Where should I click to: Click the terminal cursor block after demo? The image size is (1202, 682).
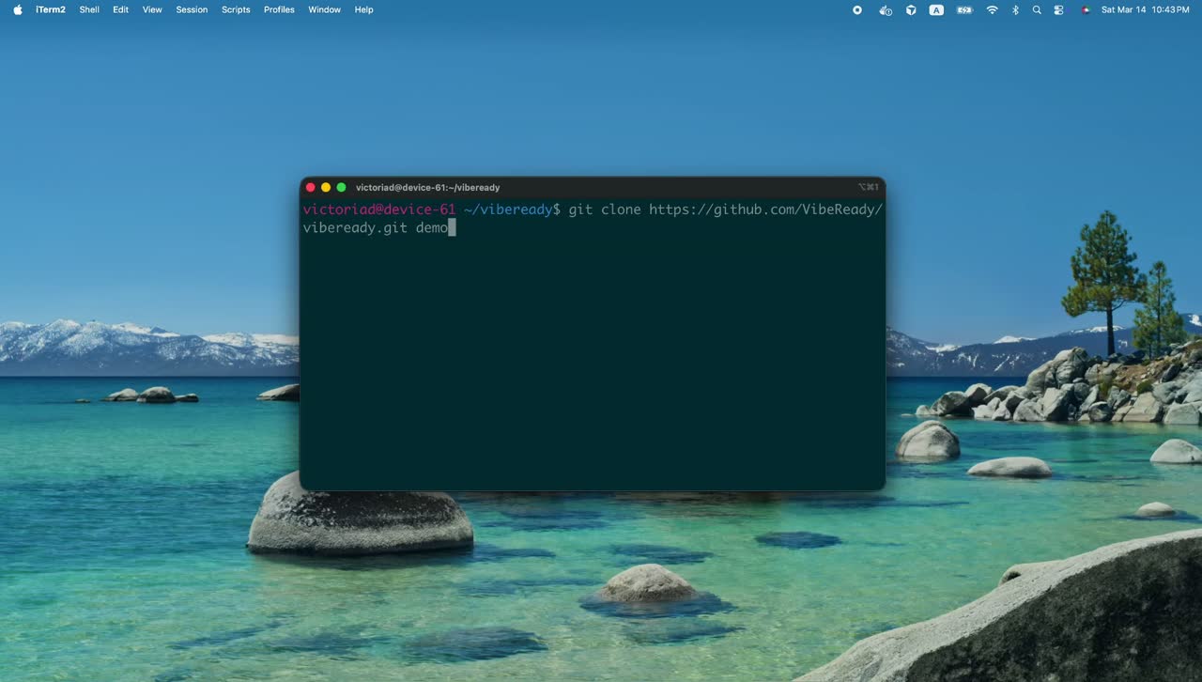(x=452, y=228)
